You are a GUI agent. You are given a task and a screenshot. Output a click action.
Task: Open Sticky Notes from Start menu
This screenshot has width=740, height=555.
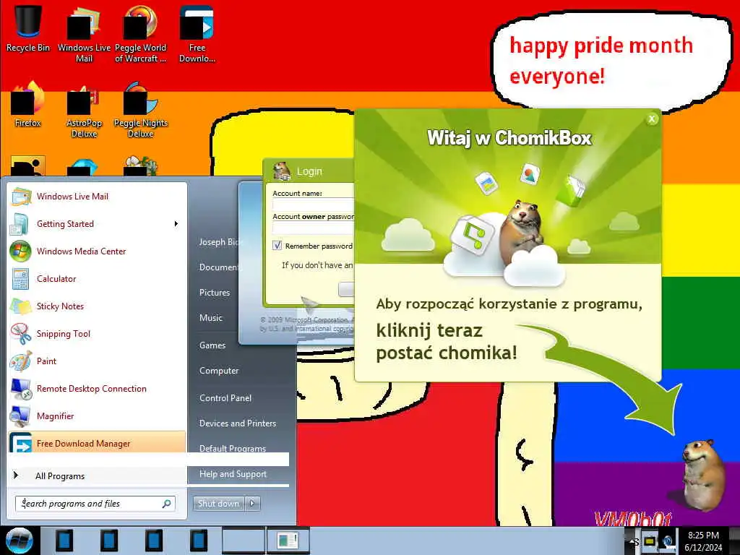click(97, 306)
